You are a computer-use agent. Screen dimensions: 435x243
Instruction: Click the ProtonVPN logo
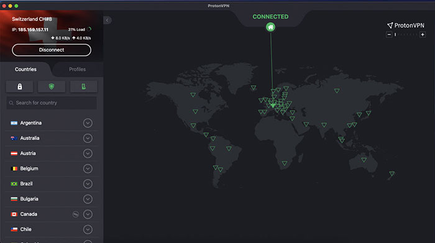(x=406, y=25)
